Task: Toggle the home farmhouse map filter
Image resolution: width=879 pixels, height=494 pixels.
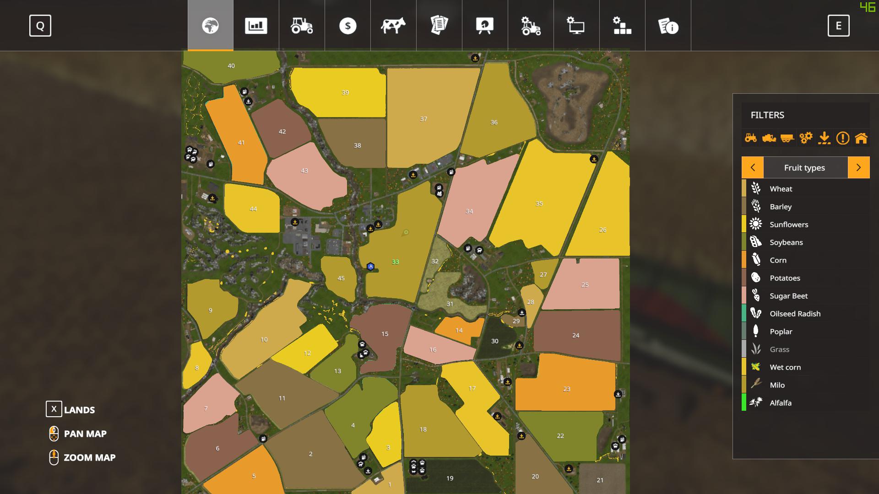Action: click(861, 138)
